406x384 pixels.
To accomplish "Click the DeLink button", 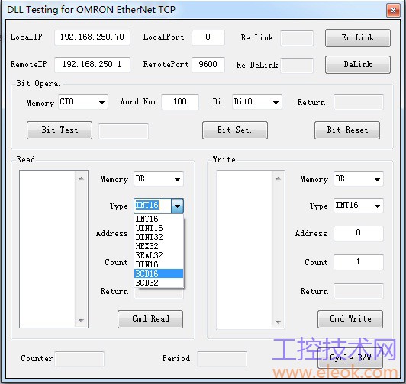I will tap(358, 65).
